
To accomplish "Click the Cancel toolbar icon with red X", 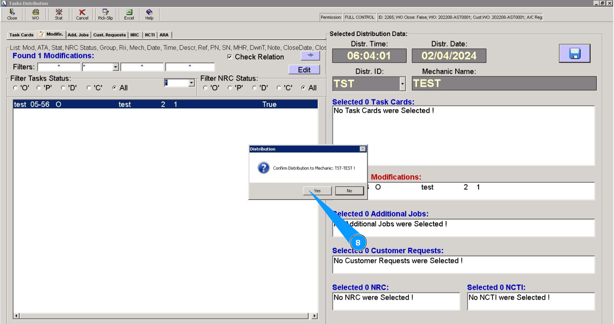I will (82, 14).
